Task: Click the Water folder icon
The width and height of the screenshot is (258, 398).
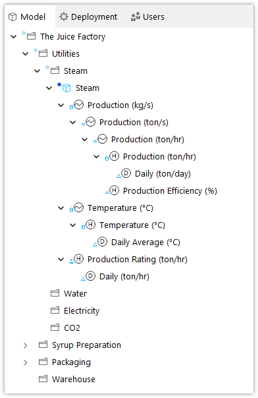Action: coord(55,293)
